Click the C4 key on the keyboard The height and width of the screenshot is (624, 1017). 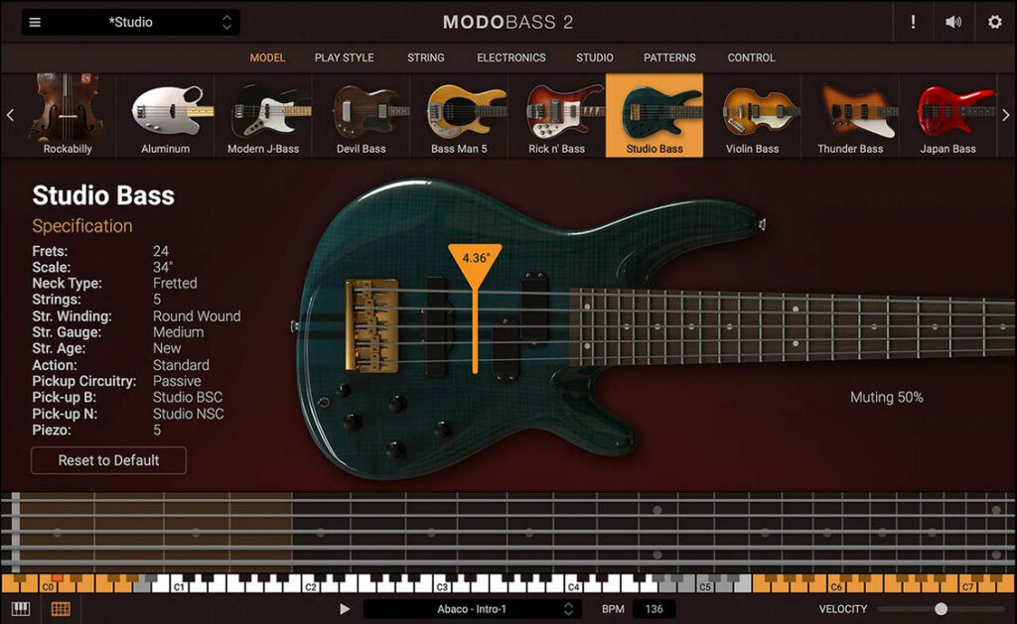tap(573, 587)
